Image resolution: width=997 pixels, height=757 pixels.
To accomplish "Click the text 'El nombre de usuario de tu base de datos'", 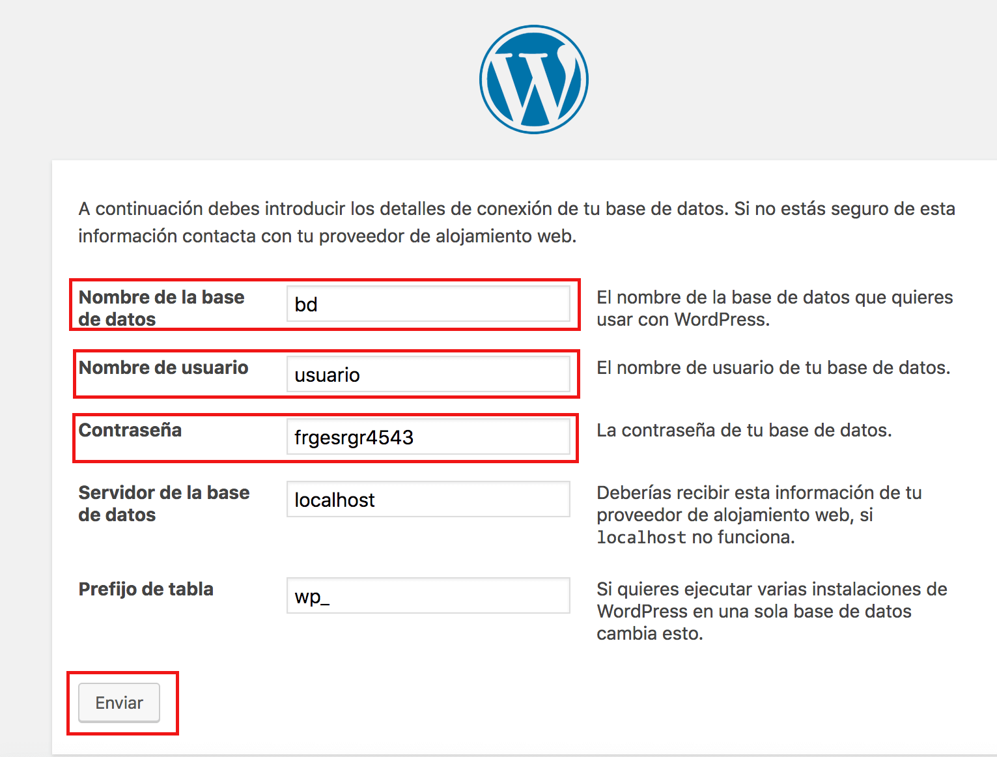I will coord(772,367).
